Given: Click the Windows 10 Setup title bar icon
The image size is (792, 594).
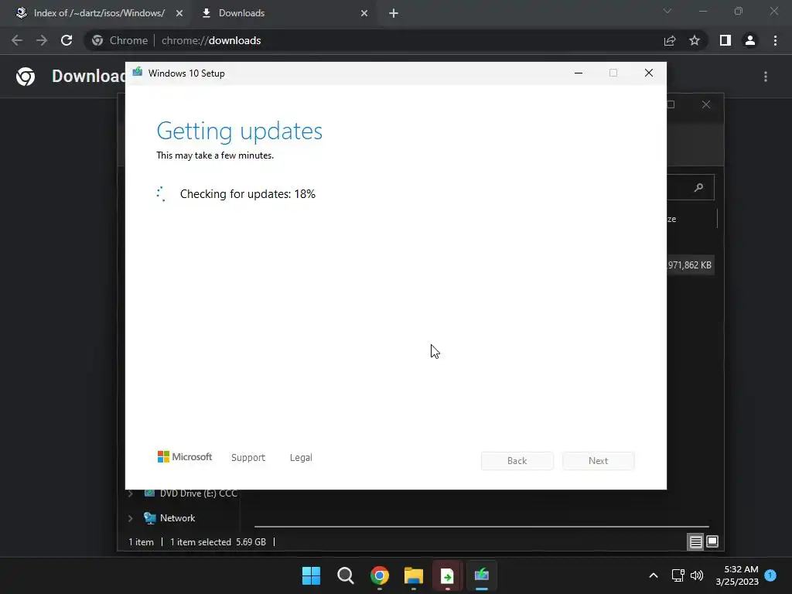Looking at the screenshot, I should (x=138, y=72).
